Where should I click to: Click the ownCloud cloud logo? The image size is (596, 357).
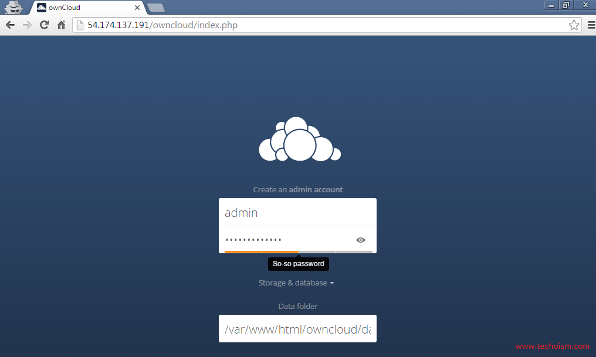(300, 139)
